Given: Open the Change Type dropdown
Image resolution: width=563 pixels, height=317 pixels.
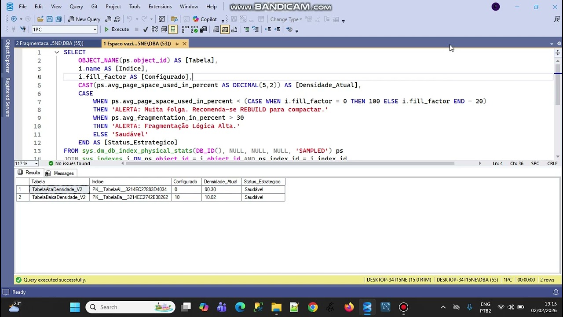Looking at the screenshot, I should [286, 19].
